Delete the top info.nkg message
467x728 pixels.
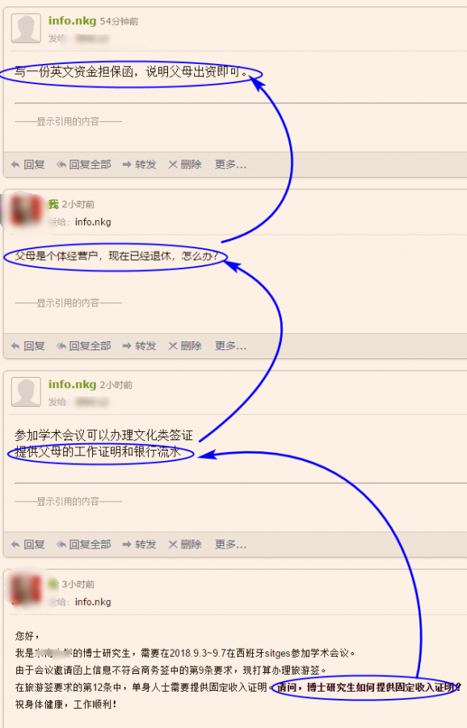tap(184, 164)
